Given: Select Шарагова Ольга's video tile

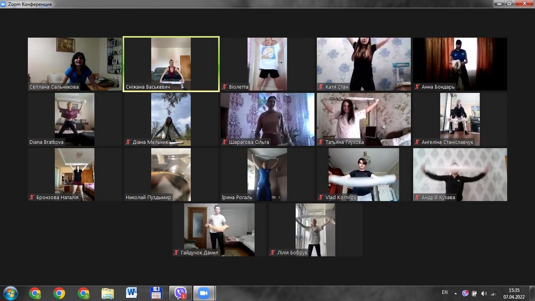Looking at the screenshot, I should tap(267, 119).
